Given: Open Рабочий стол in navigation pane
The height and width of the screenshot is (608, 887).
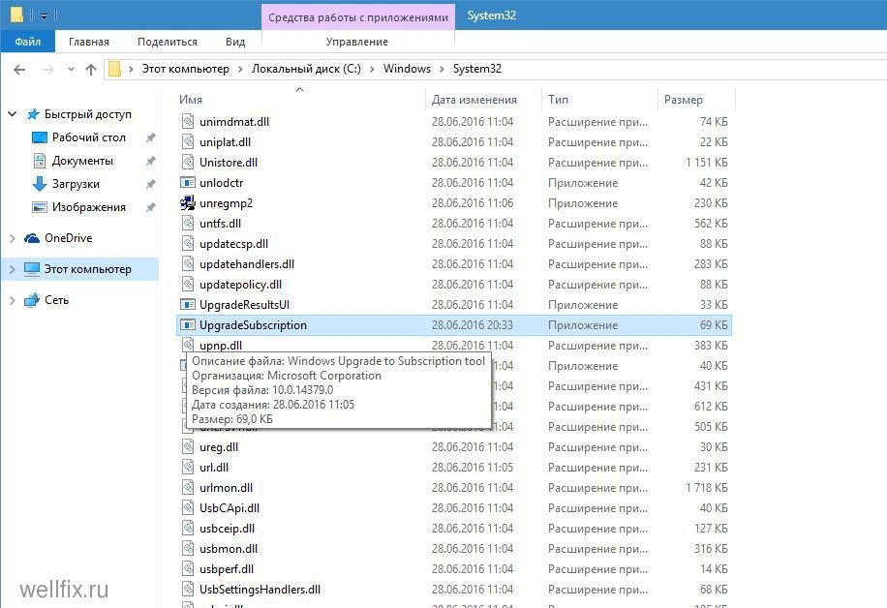Looking at the screenshot, I should pyautogui.click(x=89, y=137).
